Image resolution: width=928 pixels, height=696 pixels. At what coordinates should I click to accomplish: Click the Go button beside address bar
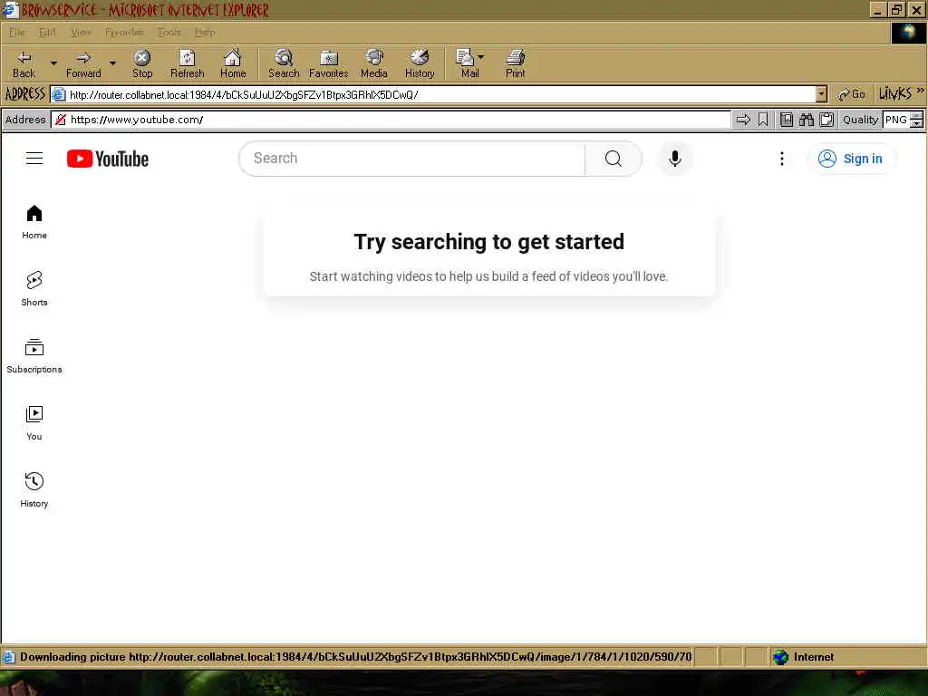(852, 94)
